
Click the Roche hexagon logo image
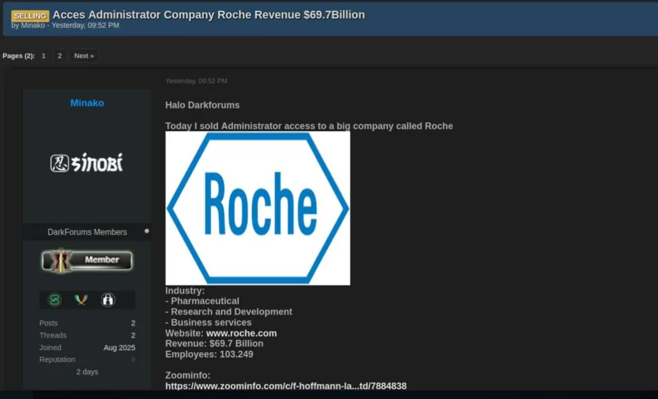[x=258, y=208]
